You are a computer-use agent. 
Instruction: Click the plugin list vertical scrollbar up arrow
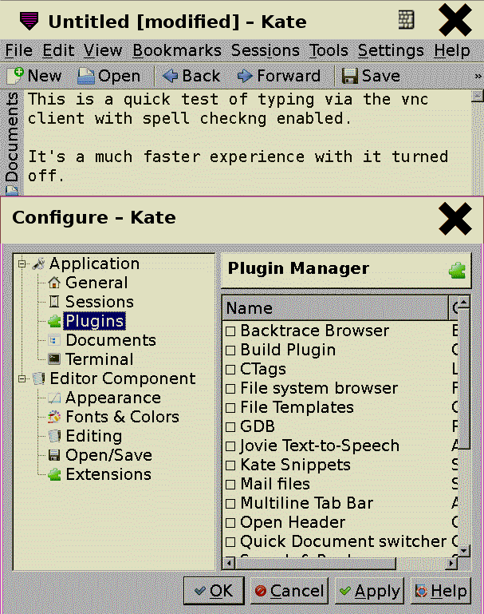click(x=464, y=302)
